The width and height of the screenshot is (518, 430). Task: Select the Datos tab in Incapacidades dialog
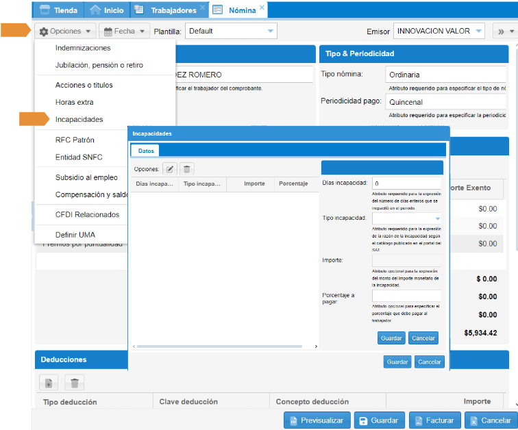click(x=146, y=151)
